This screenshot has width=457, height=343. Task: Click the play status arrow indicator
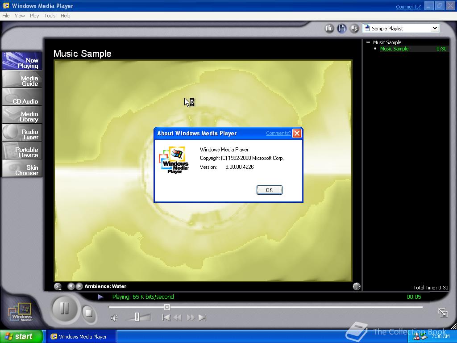[100, 297]
